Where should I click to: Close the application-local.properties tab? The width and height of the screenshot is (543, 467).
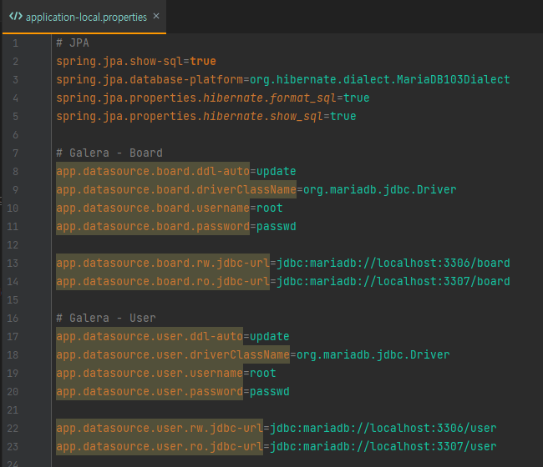(x=156, y=17)
